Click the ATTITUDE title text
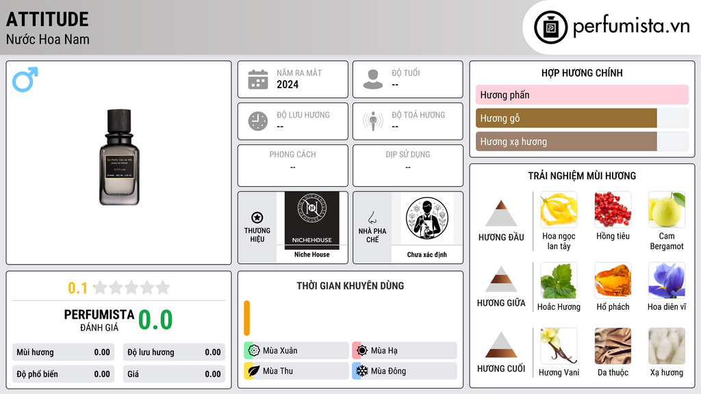The width and height of the screenshot is (701, 394). pos(47,20)
